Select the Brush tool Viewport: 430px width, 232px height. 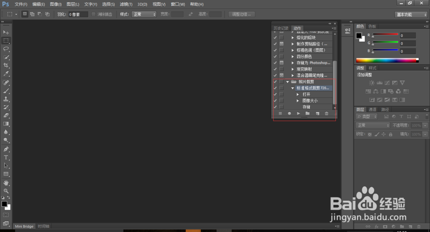(6, 90)
